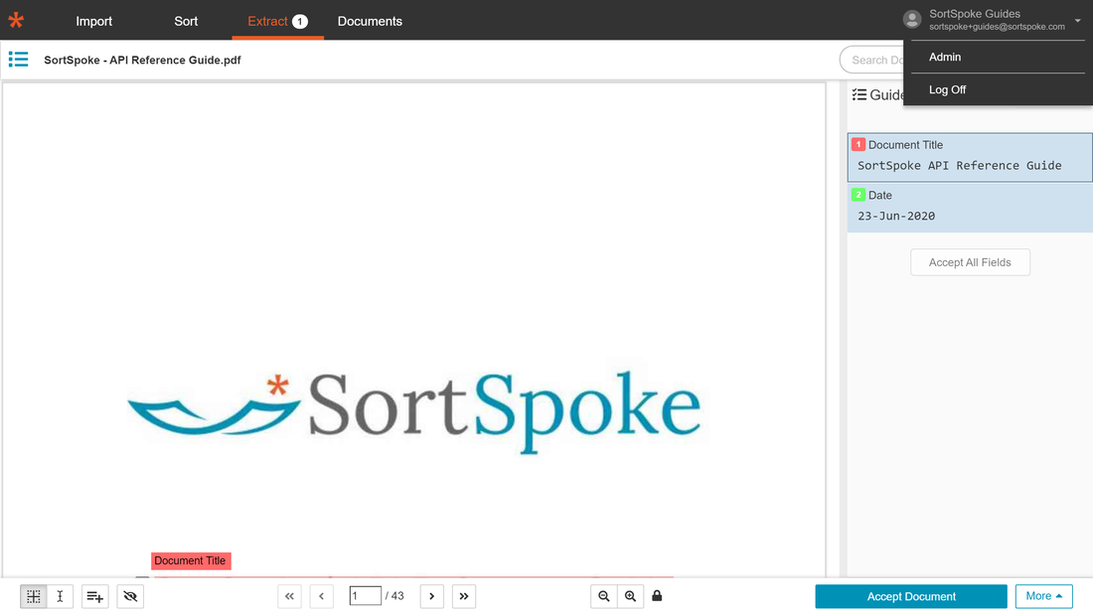1093x614 pixels.
Task: Click the red number 1 field badge
Action: pos(859,144)
